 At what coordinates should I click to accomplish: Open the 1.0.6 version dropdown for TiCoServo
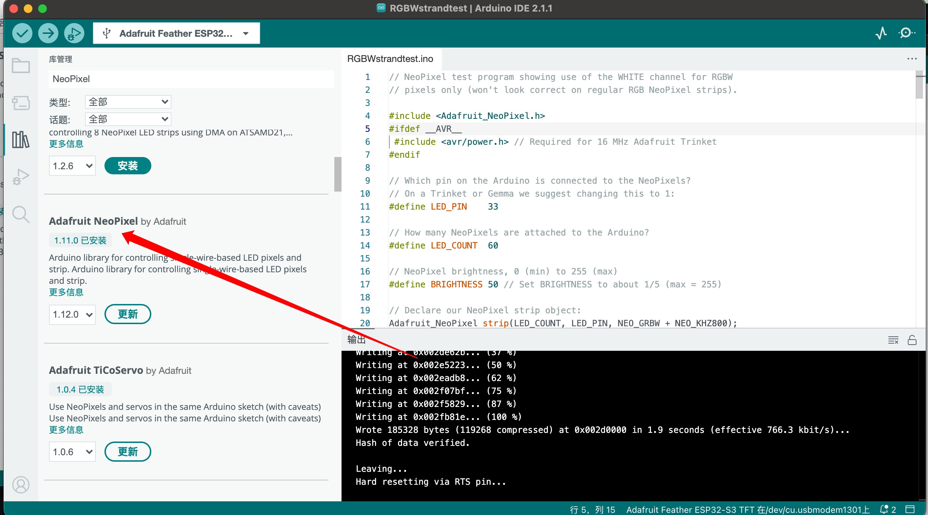[x=72, y=452]
